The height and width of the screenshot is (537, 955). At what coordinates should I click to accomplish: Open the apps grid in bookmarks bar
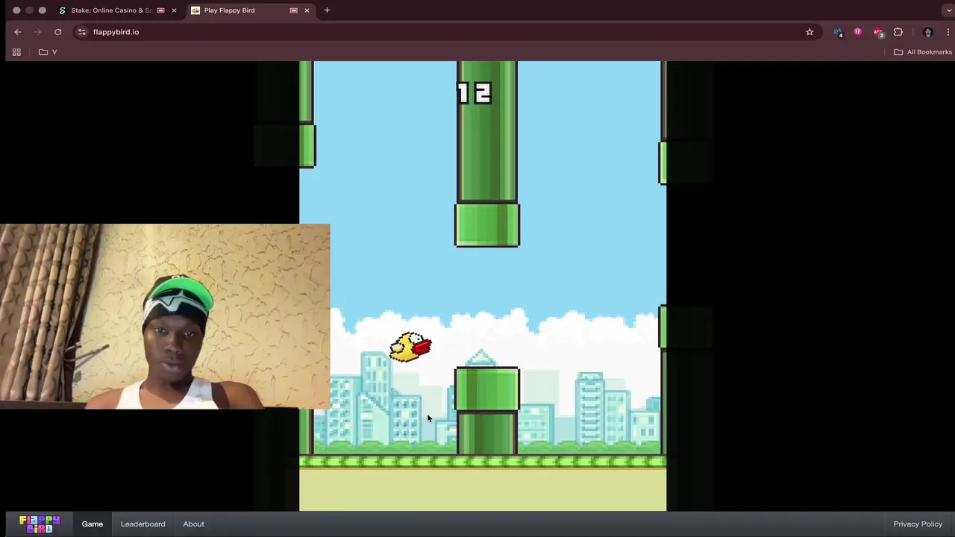coord(16,52)
